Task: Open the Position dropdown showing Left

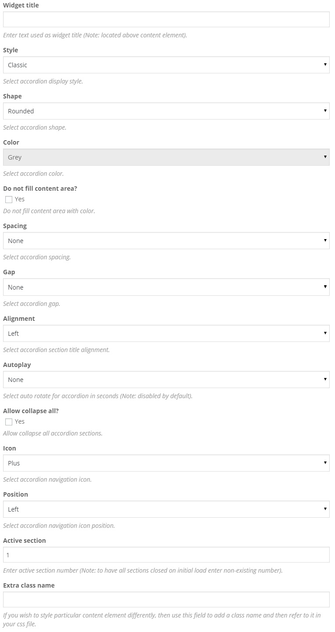Action: click(166, 509)
